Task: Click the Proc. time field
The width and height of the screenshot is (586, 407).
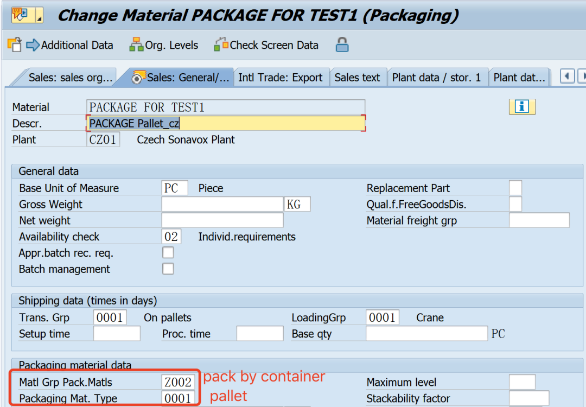Action: point(260,333)
